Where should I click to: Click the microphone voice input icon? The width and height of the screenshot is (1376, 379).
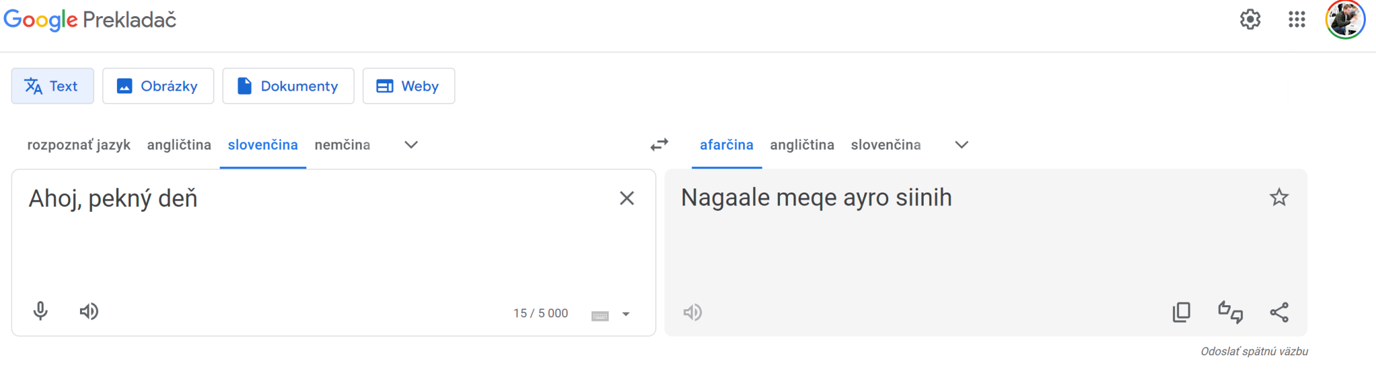point(40,311)
